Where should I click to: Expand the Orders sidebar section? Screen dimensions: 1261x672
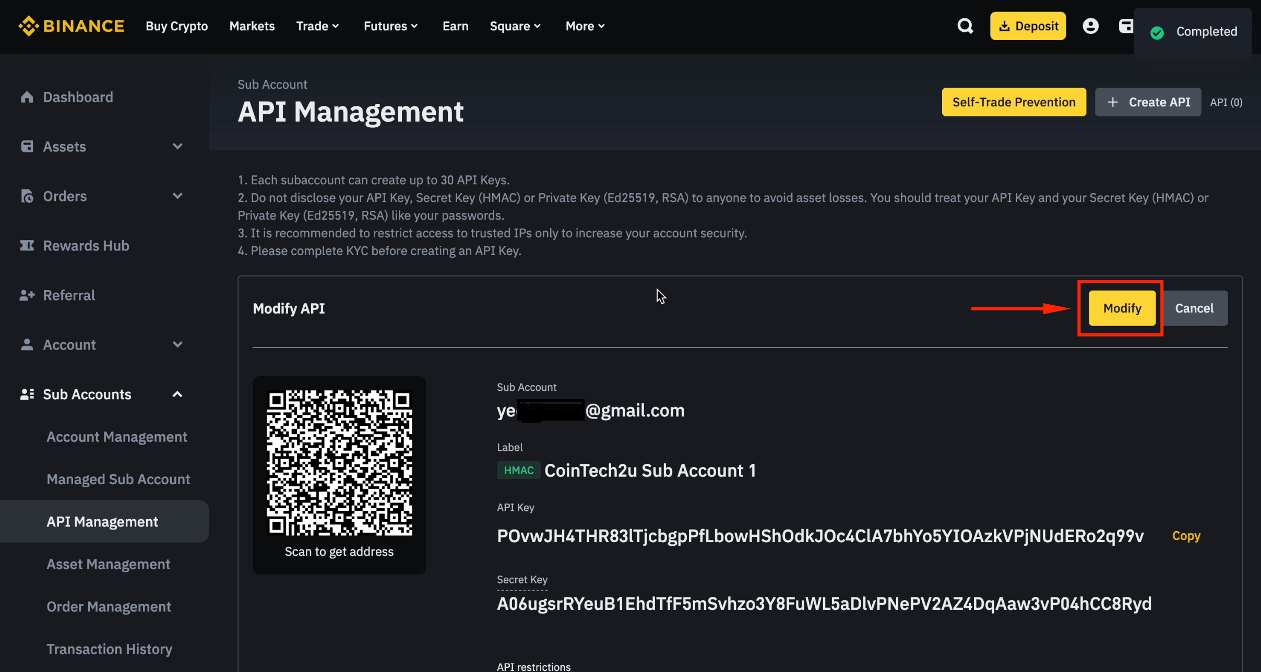(x=177, y=196)
